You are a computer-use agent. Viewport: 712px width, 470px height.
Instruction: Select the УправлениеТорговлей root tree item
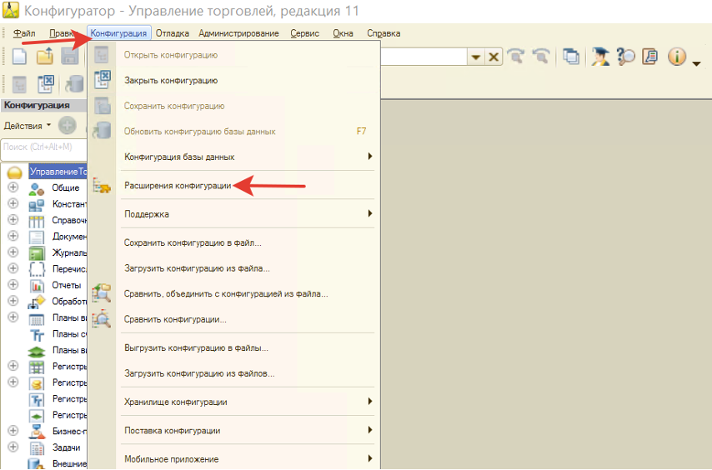tap(57, 172)
